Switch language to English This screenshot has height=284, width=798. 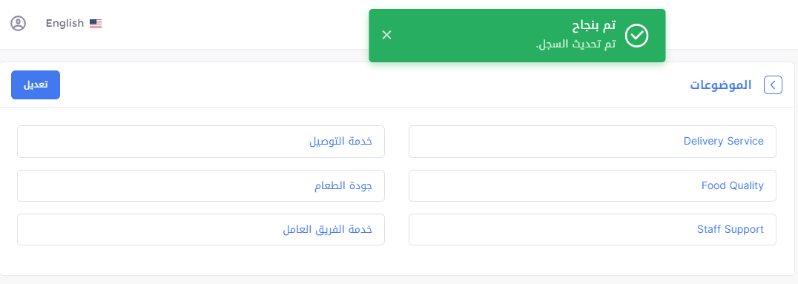click(x=65, y=24)
